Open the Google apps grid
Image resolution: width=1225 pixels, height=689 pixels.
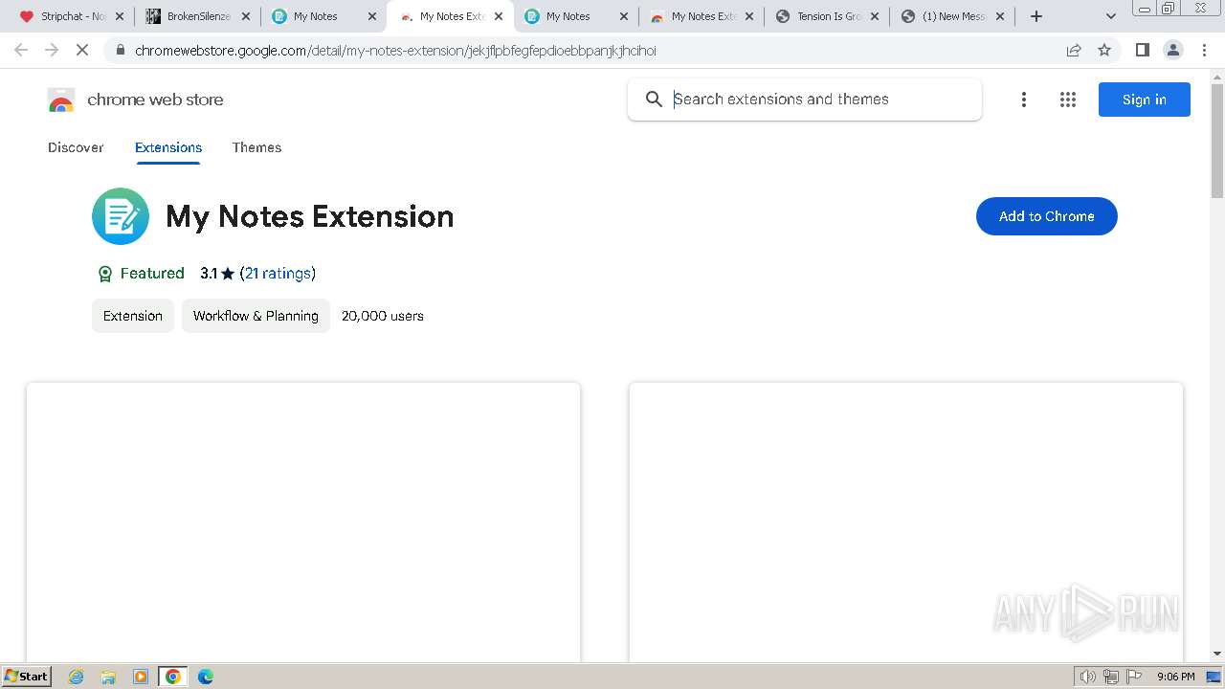(x=1068, y=100)
